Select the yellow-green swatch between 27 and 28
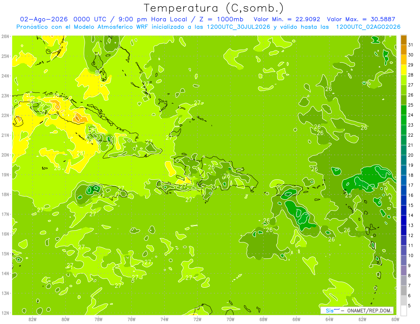The image size is (420, 324). 404,80
